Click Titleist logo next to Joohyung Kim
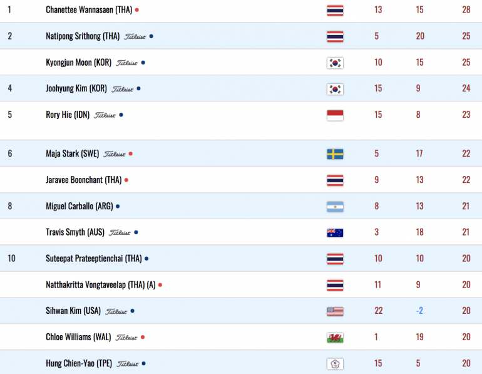 pyautogui.click(x=122, y=89)
